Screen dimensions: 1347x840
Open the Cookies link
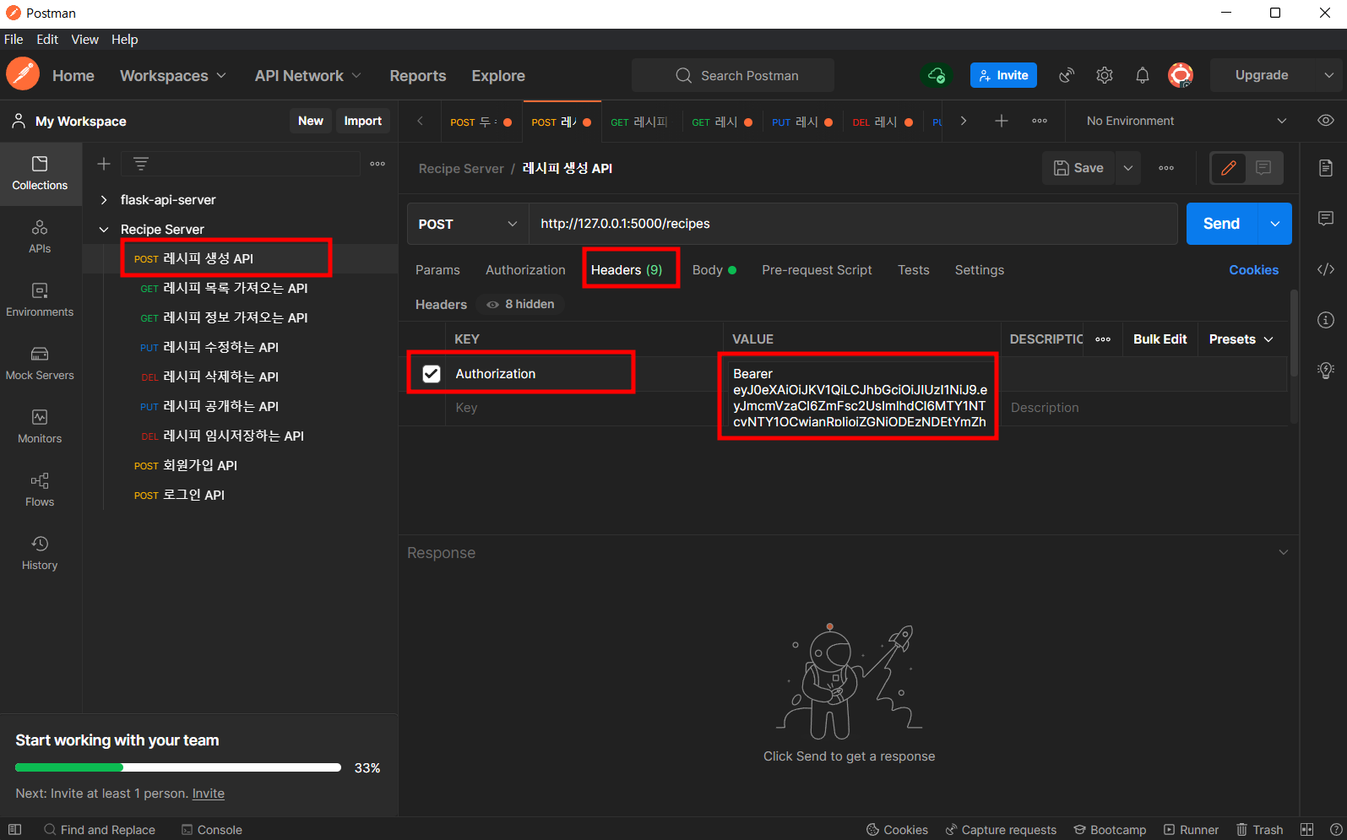click(x=1253, y=270)
